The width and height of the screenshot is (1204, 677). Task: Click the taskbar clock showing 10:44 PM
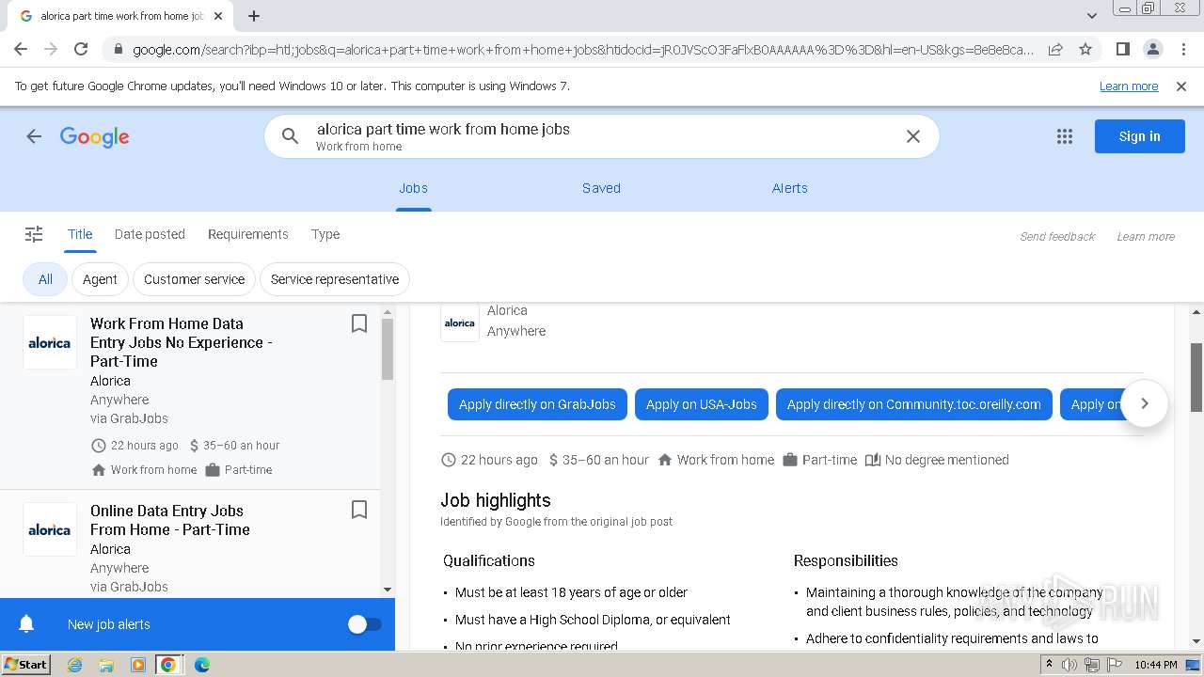[x=1156, y=665]
